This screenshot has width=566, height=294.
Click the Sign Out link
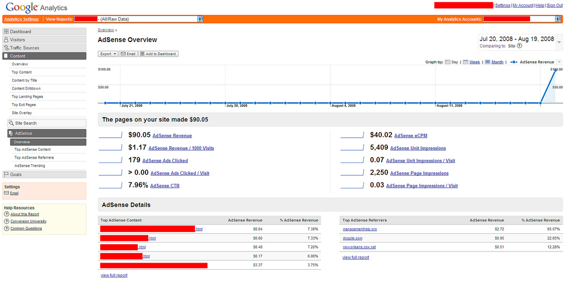tap(554, 6)
